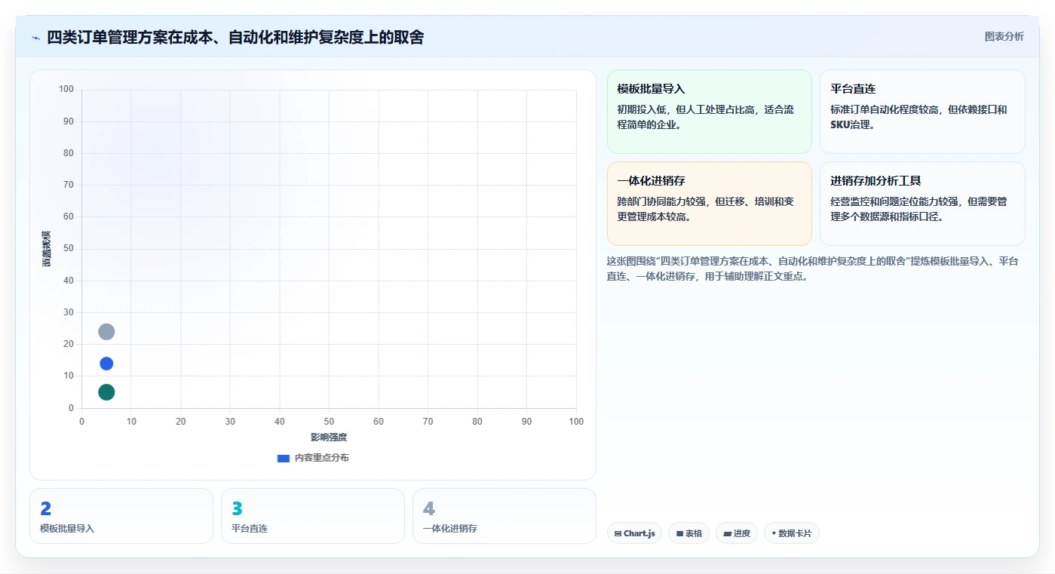Click the blue legend color box
Image resolution: width=1055 pixels, height=574 pixels.
click(284, 458)
